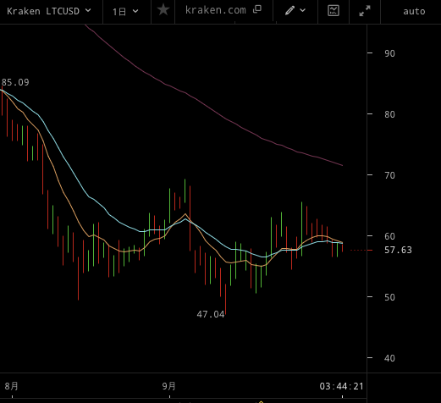The width and height of the screenshot is (441, 403).
Task: Expand drawing tools chevron next to pencil
Action: coord(303,10)
